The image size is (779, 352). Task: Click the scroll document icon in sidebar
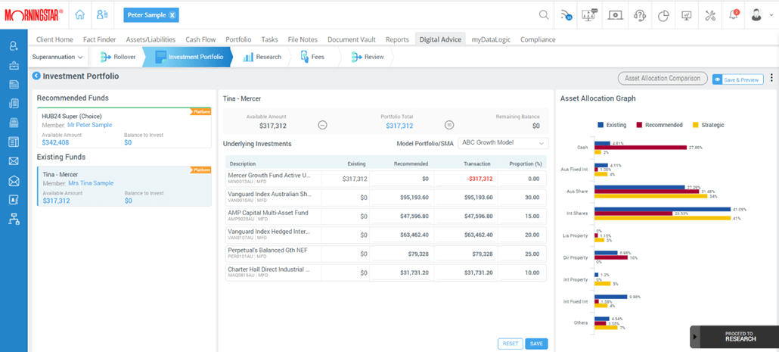[x=14, y=104]
